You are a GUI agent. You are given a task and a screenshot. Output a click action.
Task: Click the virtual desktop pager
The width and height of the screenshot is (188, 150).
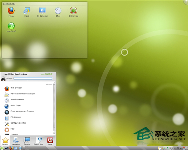point(25,148)
